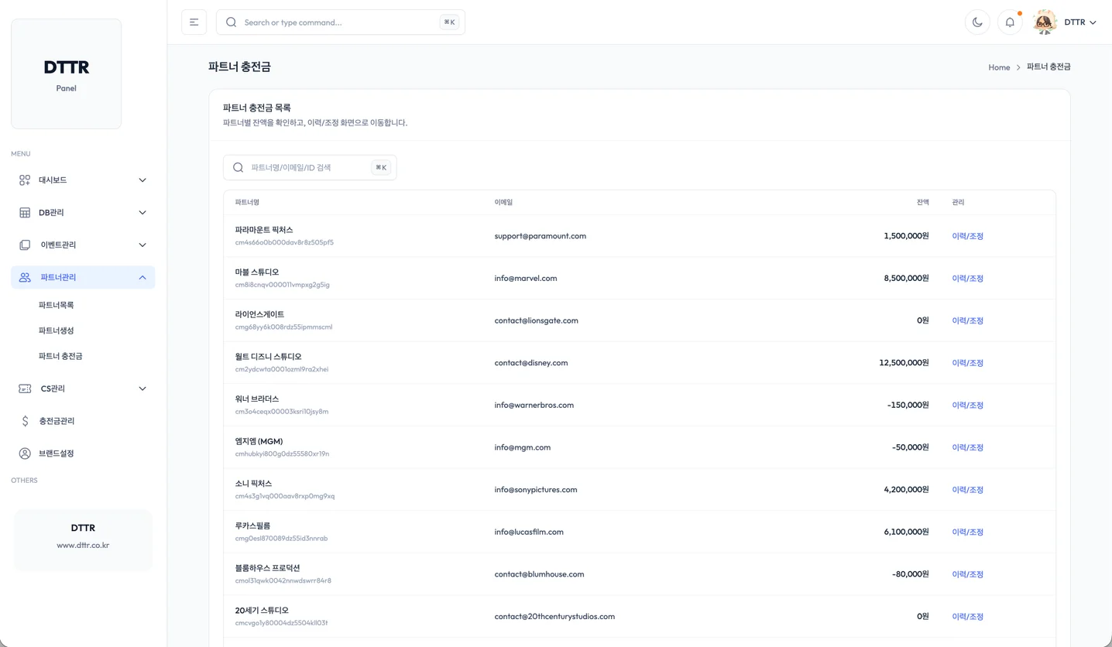
Task: Click the DB관리 table icon in sidebar
Action: (25, 213)
